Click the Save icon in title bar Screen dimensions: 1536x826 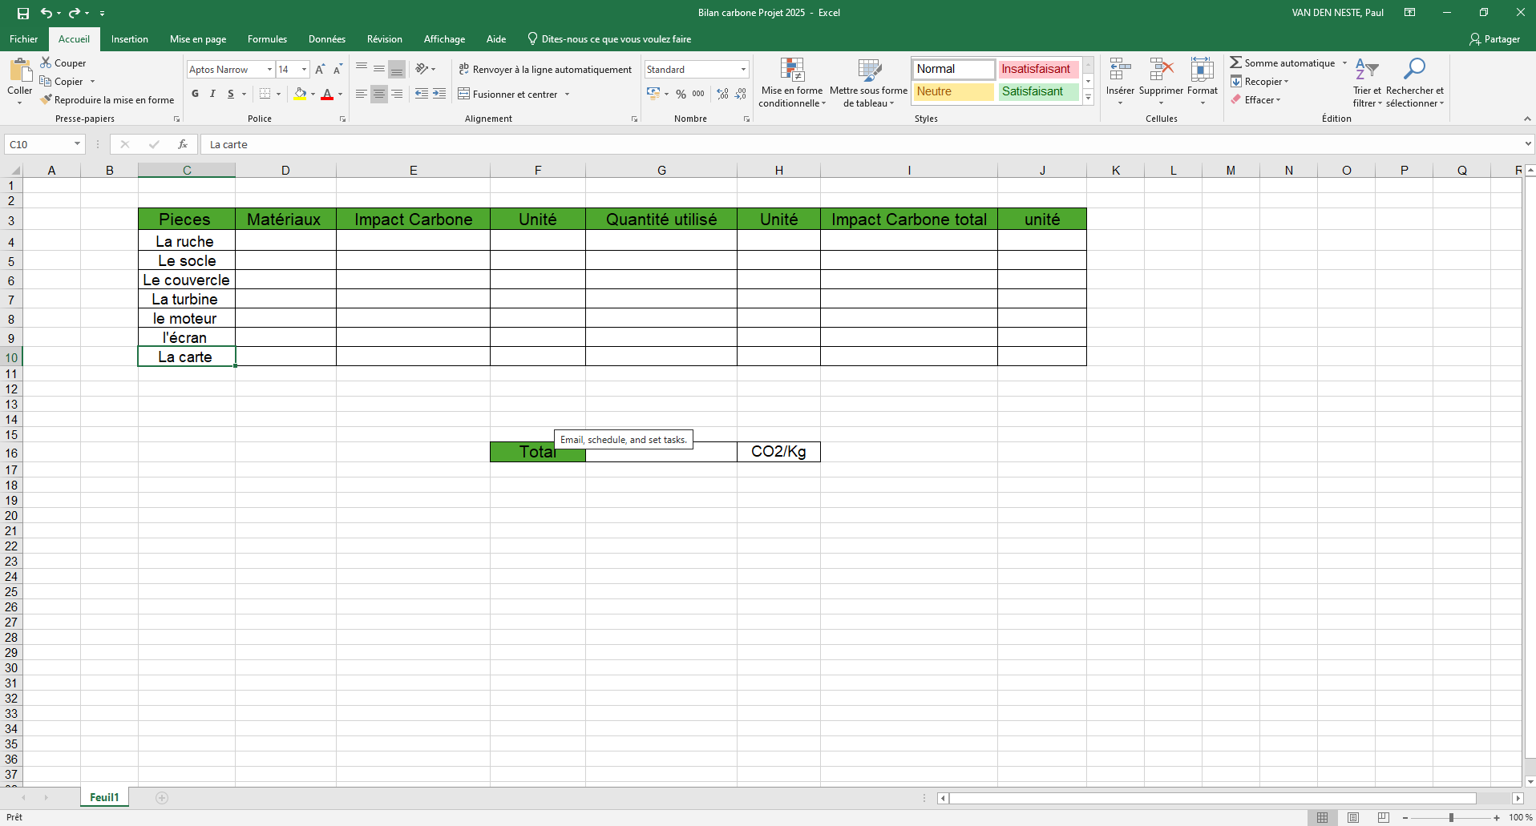pos(23,13)
